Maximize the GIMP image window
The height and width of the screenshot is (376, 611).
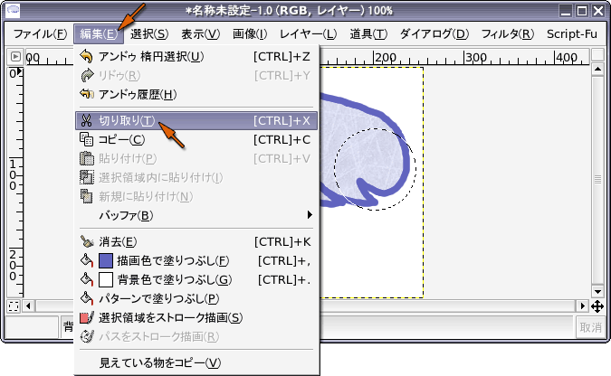tap(582, 11)
